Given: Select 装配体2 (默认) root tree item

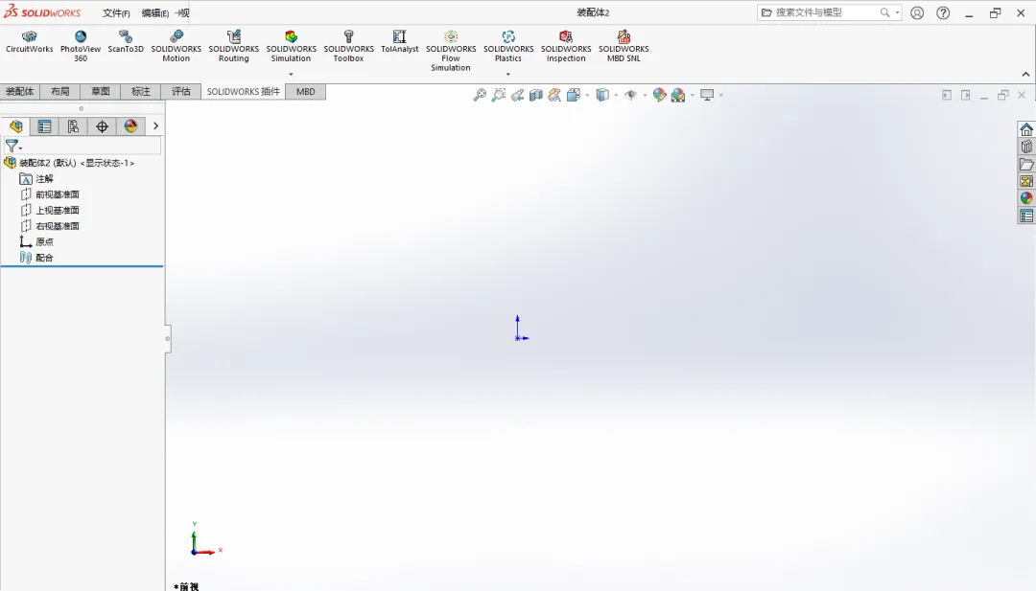Looking at the screenshot, I should coord(69,163).
